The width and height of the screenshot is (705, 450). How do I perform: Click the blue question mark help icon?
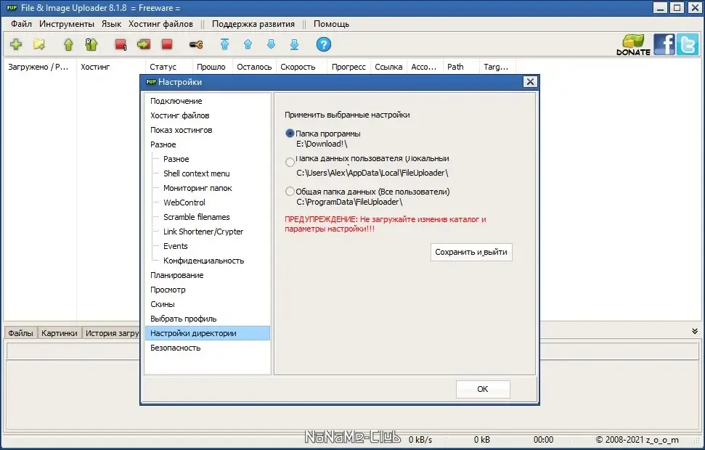point(323,44)
